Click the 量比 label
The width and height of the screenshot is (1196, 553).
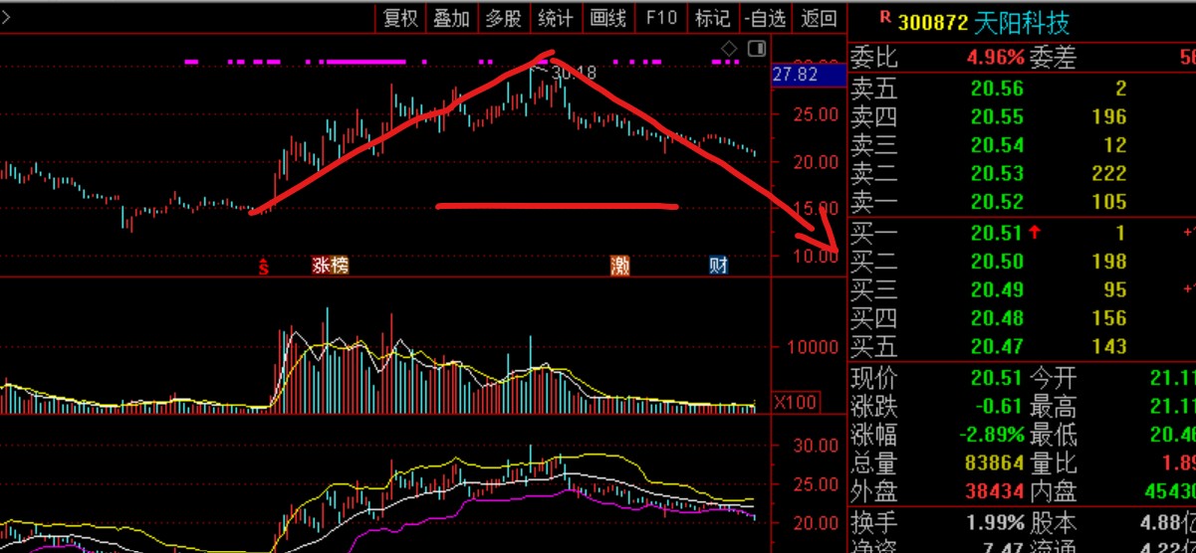pos(1054,463)
